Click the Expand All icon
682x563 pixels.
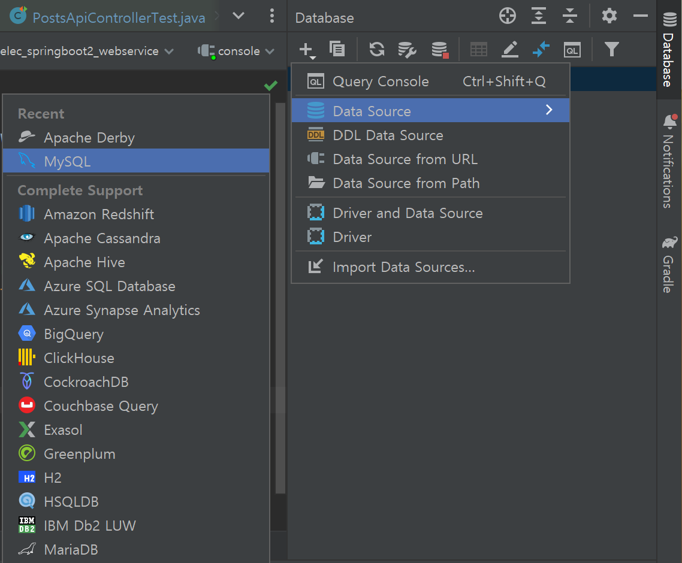pos(538,16)
